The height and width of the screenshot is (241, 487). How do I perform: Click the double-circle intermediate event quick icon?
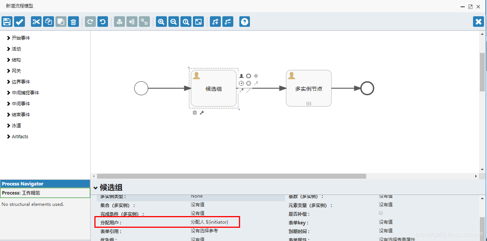point(248,83)
